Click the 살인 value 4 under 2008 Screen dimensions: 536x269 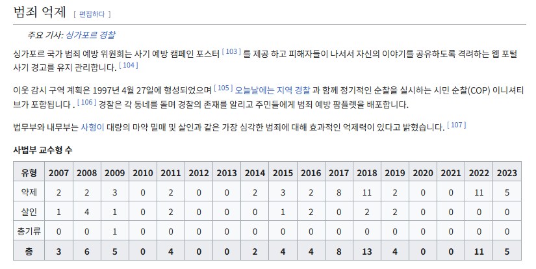pos(87,211)
